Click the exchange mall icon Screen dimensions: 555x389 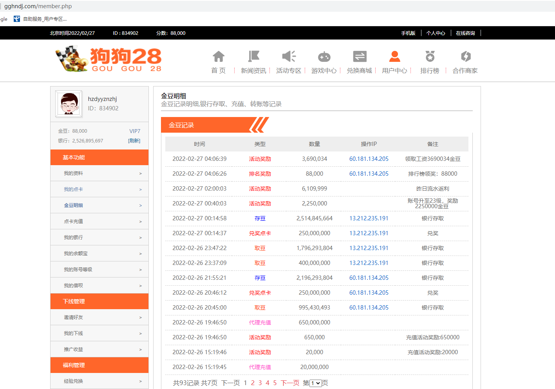(359, 57)
